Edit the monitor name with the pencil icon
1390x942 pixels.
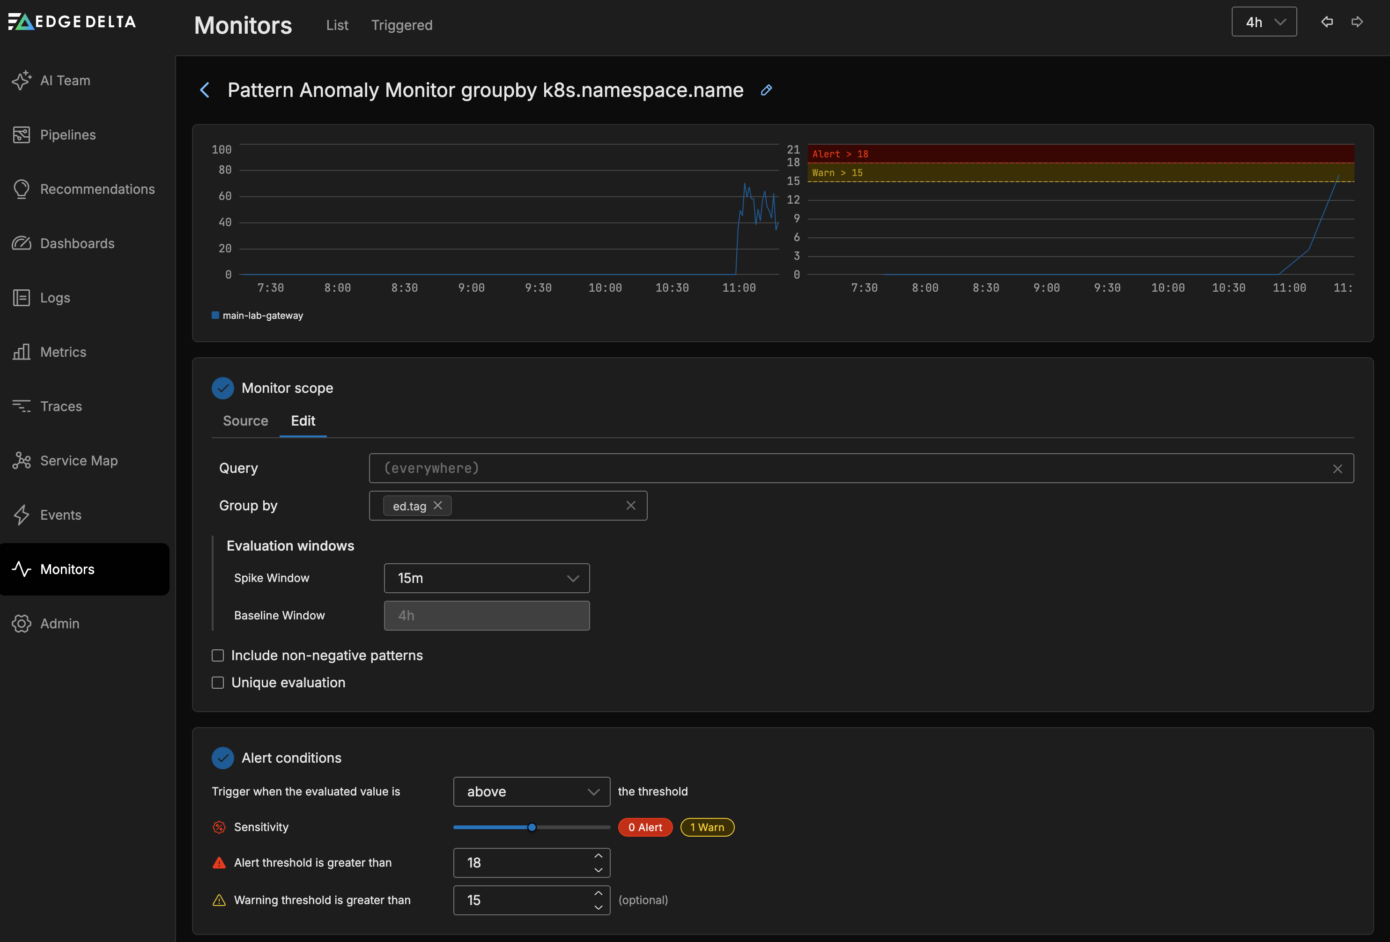[x=766, y=90]
